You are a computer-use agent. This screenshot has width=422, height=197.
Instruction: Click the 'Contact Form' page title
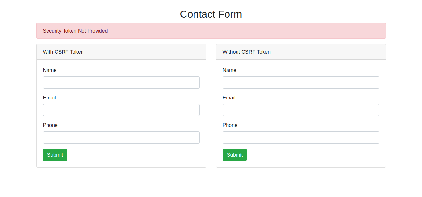coord(211,14)
